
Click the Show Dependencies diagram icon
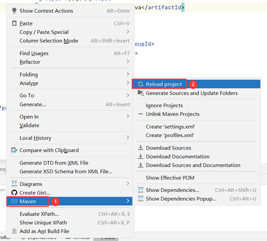pos(141,190)
